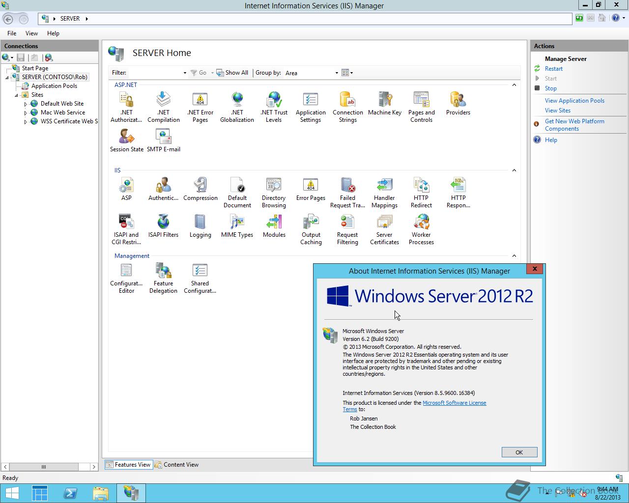Switch to Features View tab
Image resolution: width=629 pixels, height=503 pixels.
pyautogui.click(x=128, y=465)
